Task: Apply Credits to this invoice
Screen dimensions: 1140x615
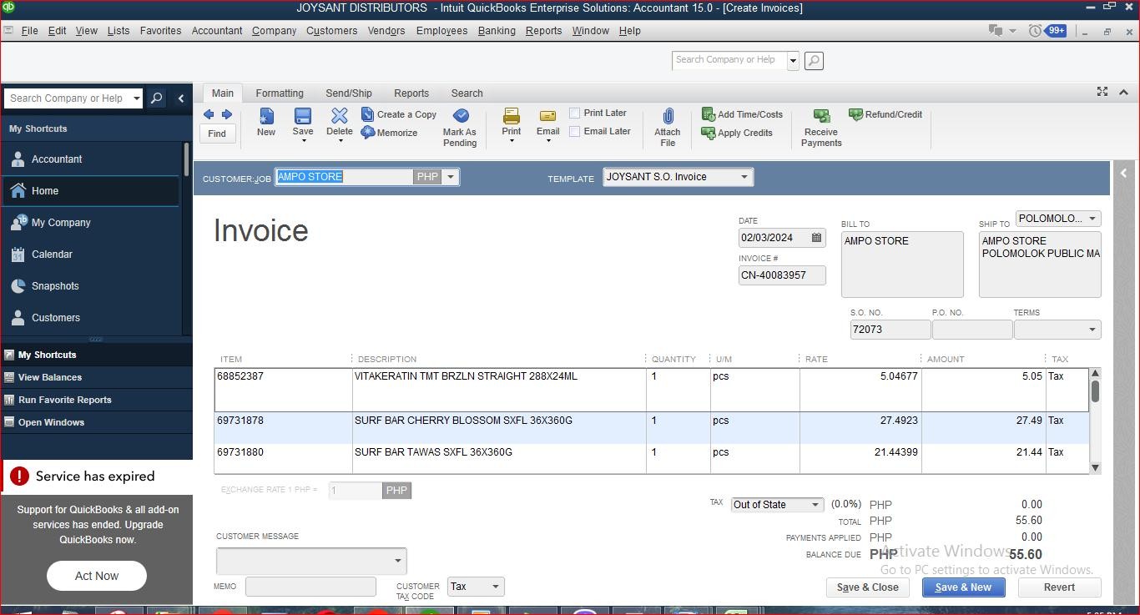Action: click(737, 133)
